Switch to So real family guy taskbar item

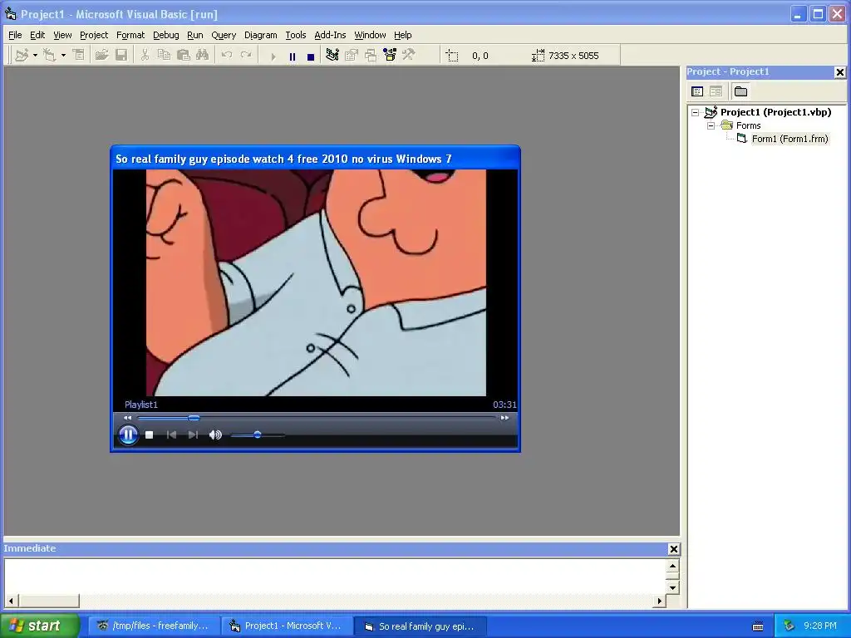(x=421, y=626)
